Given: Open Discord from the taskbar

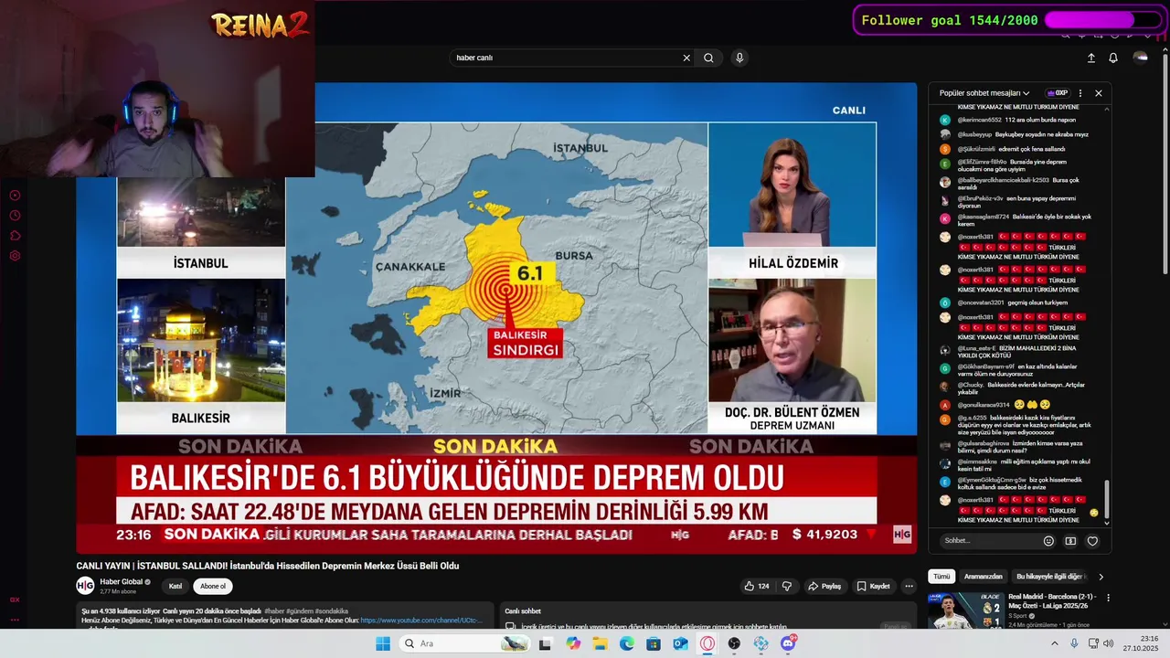Looking at the screenshot, I should pos(788,643).
